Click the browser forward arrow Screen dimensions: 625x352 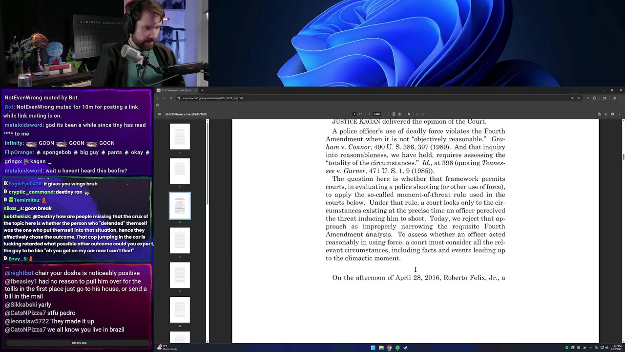[164, 98]
